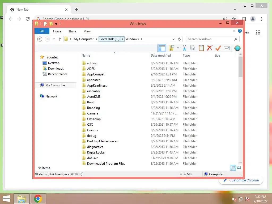Select Desktop under Favorites
Screen dimensions: 272x204
[54, 63]
